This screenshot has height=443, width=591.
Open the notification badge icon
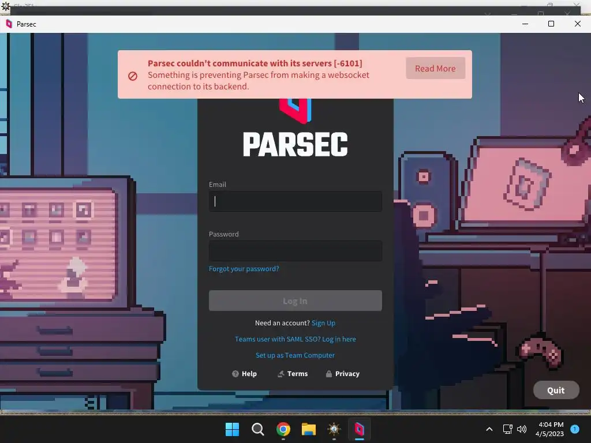coord(575,429)
